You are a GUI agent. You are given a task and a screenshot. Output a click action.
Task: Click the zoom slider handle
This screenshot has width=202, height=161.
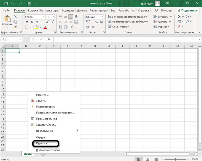(175, 159)
